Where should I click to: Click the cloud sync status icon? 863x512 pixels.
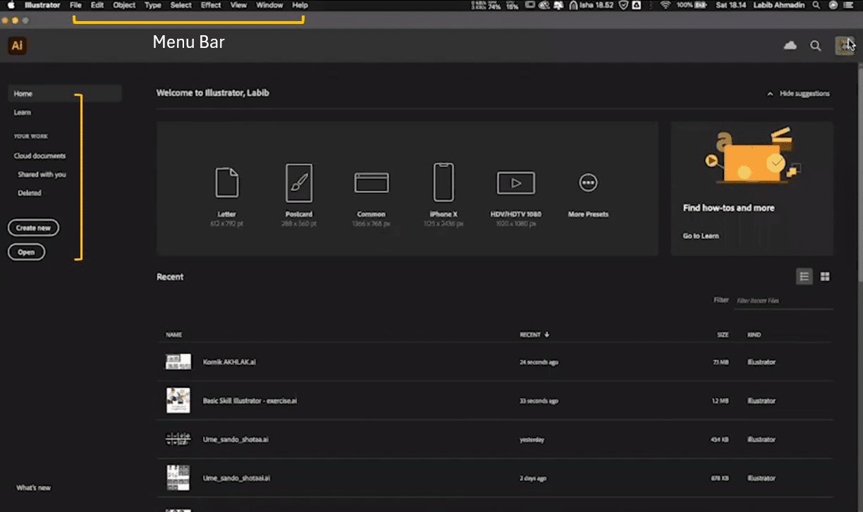(x=790, y=46)
